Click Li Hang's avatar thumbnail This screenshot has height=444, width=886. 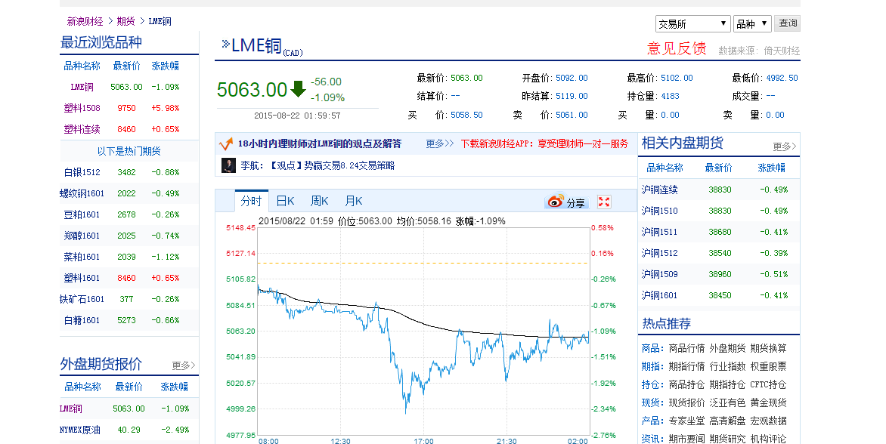[x=228, y=165]
